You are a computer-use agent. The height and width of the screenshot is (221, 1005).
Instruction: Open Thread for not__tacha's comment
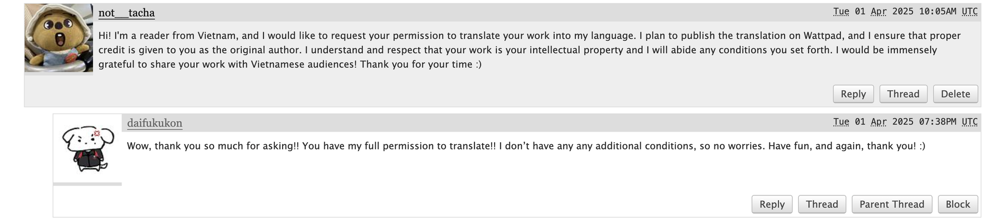[903, 94]
